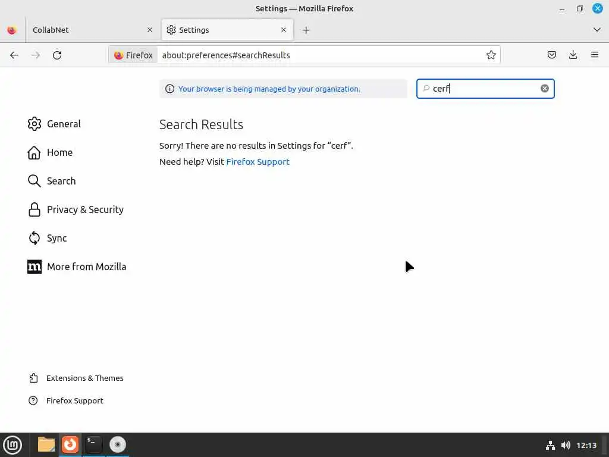This screenshot has height=457, width=609.
Task: Open the Home settings category
Action: click(x=50, y=152)
